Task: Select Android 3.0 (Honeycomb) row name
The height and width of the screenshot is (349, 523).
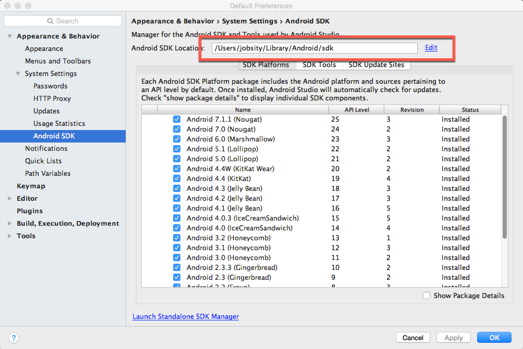Action: (x=228, y=257)
